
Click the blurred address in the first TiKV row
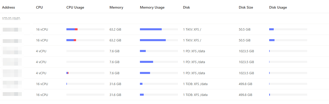click(x=12, y=30)
